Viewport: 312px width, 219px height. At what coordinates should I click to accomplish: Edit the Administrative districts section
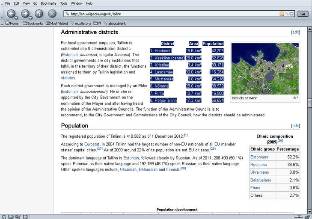click(296, 32)
